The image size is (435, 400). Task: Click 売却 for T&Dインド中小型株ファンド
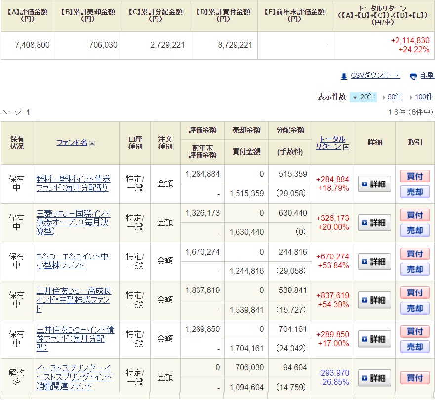click(415, 269)
